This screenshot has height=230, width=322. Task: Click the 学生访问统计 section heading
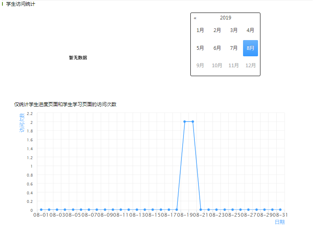pyautogui.click(x=21, y=4)
